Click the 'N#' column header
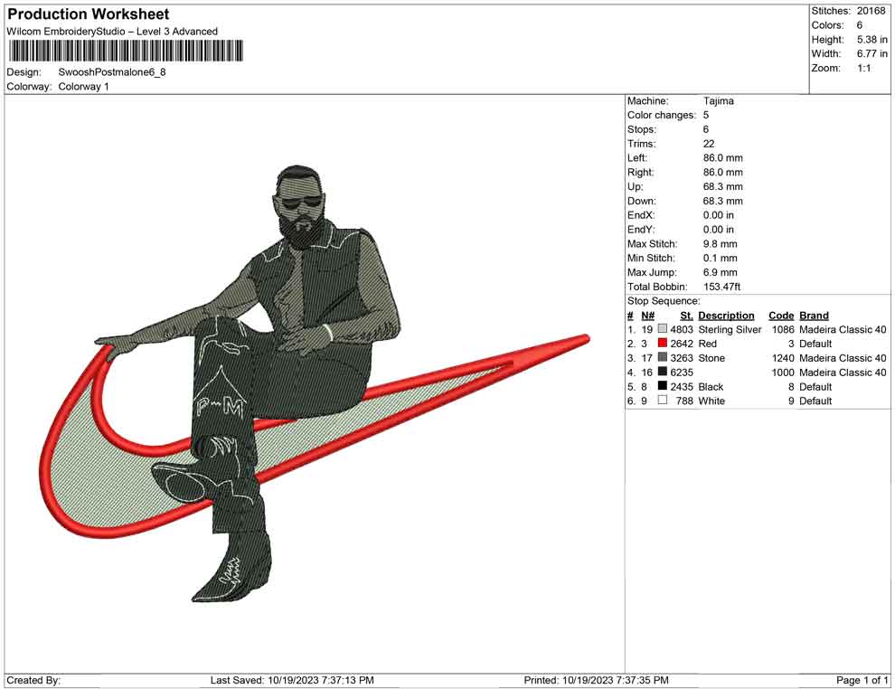This screenshot has height=689, width=895. [647, 316]
